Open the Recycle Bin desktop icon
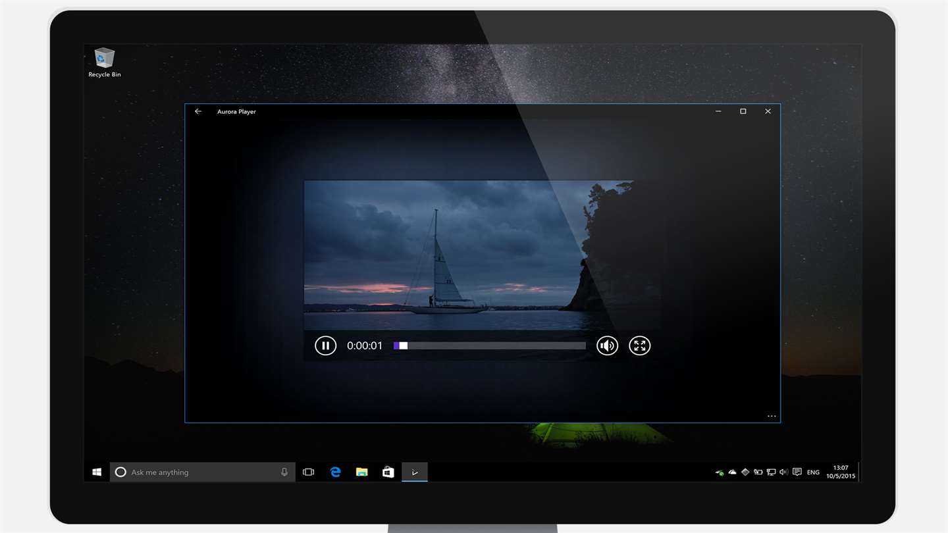The image size is (948, 533). click(x=105, y=63)
